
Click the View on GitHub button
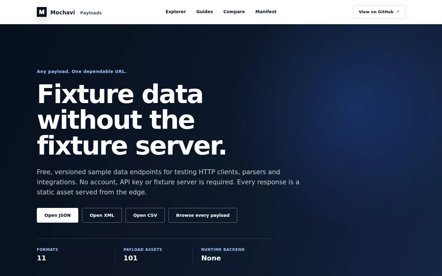click(x=379, y=12)
